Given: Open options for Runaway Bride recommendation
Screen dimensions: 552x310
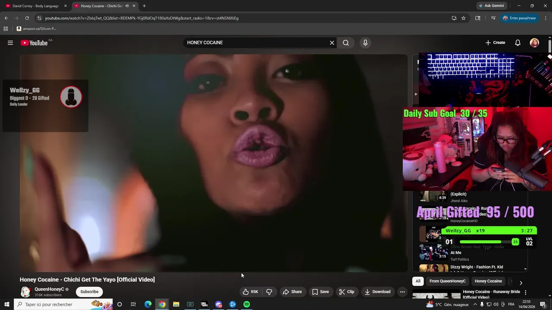Looking at the screenshot, I should pyautogui.click(x=525, y=292).
